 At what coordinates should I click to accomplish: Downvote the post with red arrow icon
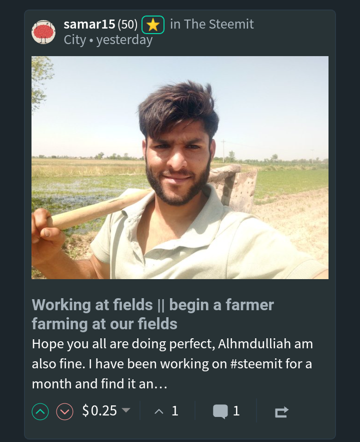(x=64, y=411)
